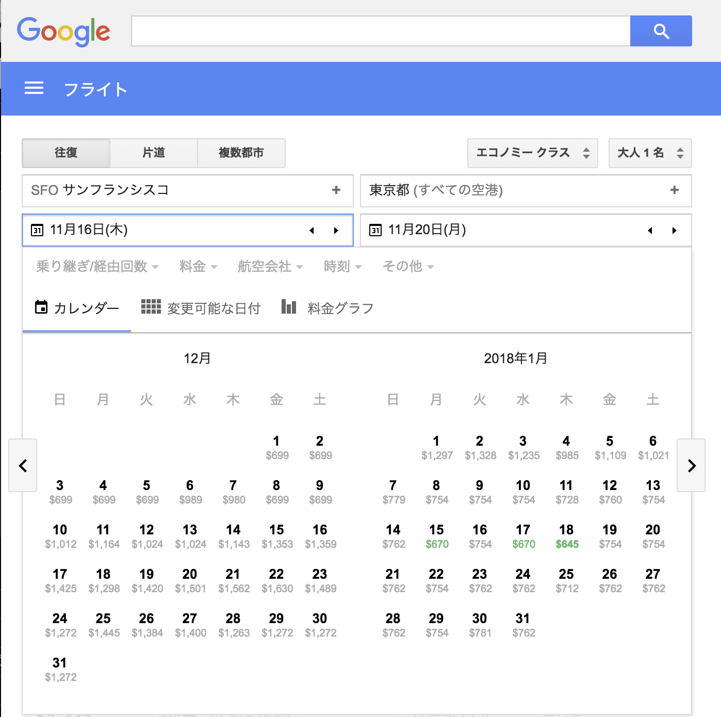Advance the departure date with the forward arrow
Image resolution: width=721 pixels, height=717 pixels.
(336, 230)
